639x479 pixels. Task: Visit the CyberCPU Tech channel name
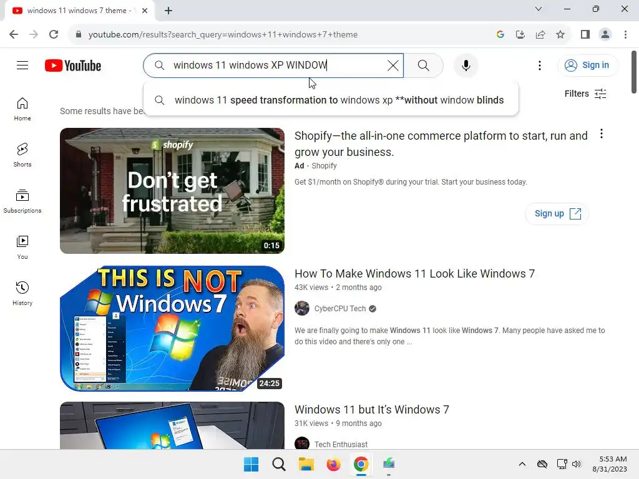(x=340, y=308)
